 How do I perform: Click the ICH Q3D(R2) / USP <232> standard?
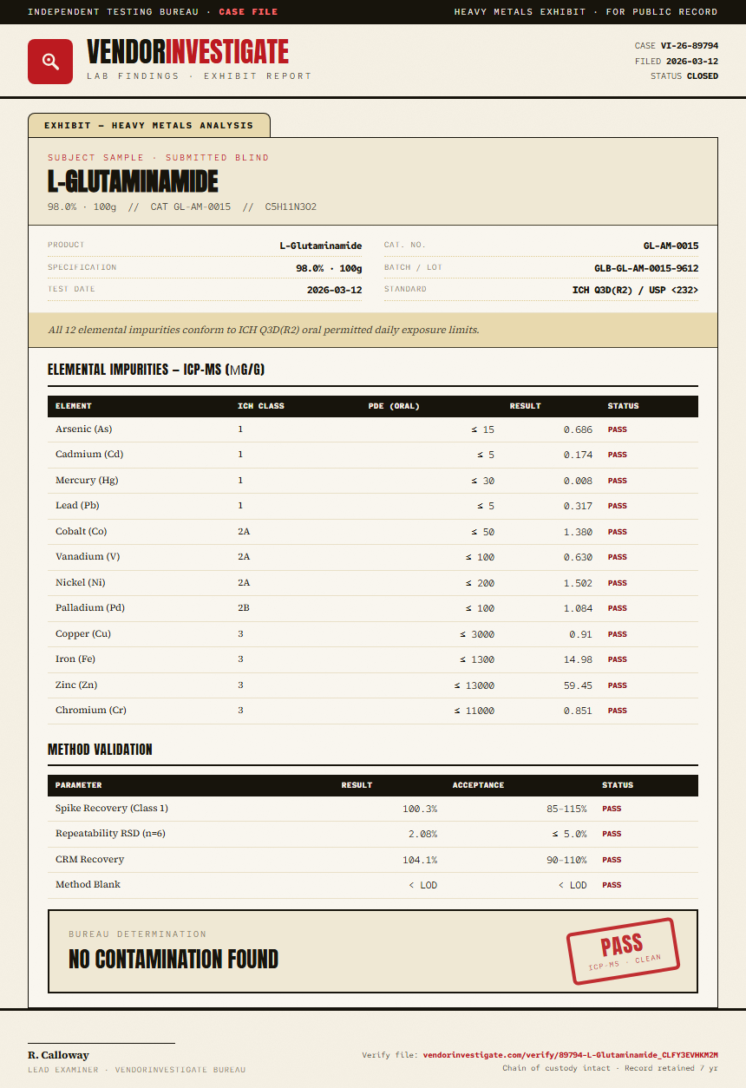click(635, 290)
